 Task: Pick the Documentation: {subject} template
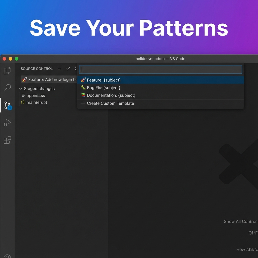[111, 95]
